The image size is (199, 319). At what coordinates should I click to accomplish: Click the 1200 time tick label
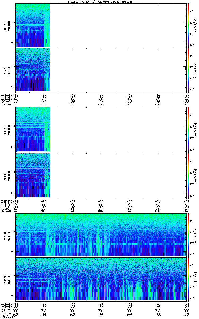(16, 316)
